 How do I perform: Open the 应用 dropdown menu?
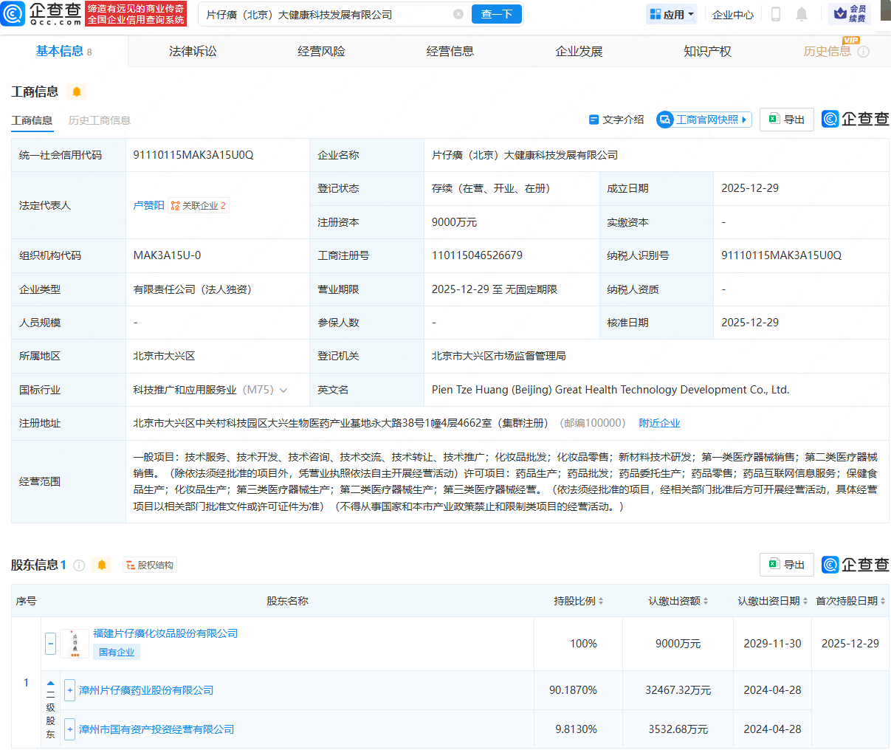point(671,14)
